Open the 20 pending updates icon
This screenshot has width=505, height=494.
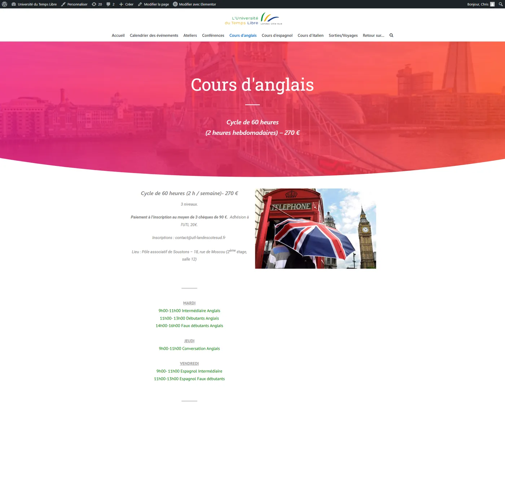pyautogui.click(x=97, y=4)
